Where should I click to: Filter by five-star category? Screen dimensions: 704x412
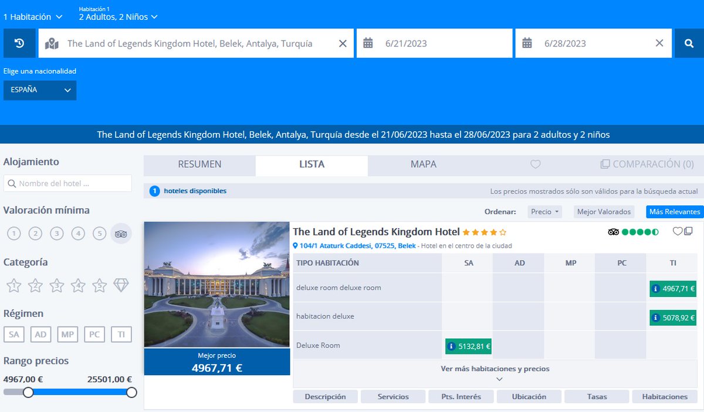tap(100, 286)
